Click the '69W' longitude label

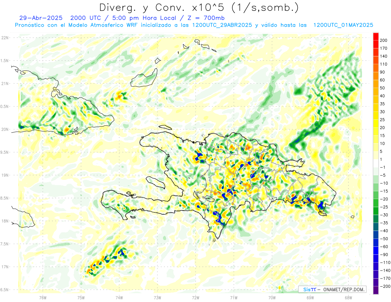(310, 297)
